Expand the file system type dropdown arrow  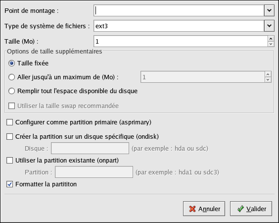(x=269, y=26)
